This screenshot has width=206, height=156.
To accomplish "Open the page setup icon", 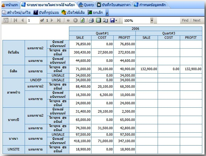I will click(x=105, y=20).
